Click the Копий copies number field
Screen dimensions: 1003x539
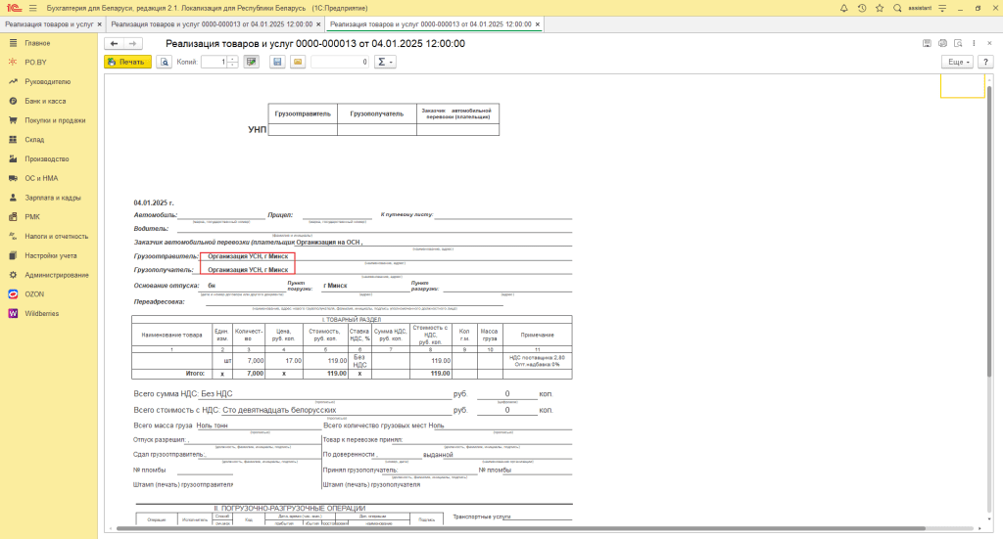pyautogui.click(x=215, y=62)
